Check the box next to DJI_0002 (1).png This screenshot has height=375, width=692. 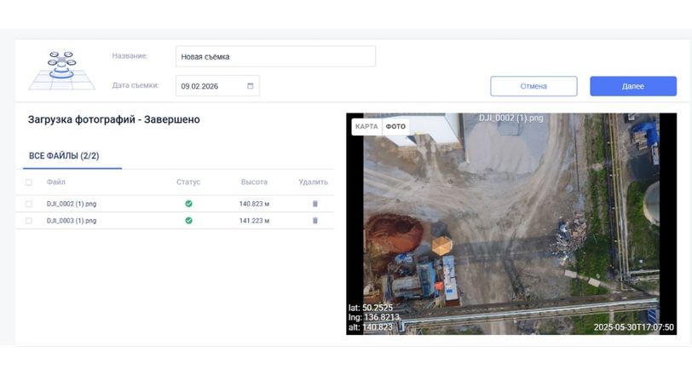pyautogui.click(x=29, y=204)
